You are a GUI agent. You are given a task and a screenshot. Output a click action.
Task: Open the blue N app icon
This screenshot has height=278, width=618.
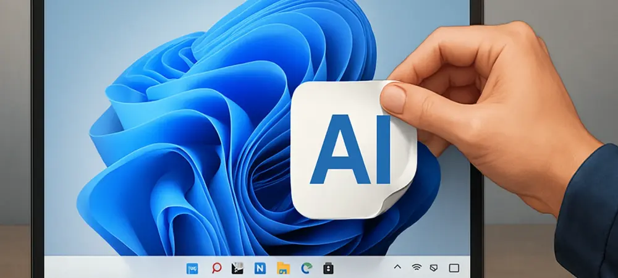(260, 268)
